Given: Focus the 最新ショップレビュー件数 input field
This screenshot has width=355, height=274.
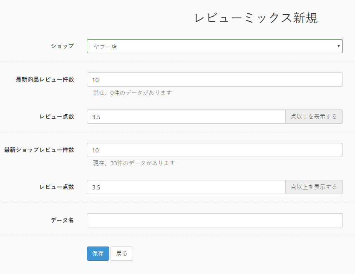Looking at the screenshot, I should click(x=215, y=150).
